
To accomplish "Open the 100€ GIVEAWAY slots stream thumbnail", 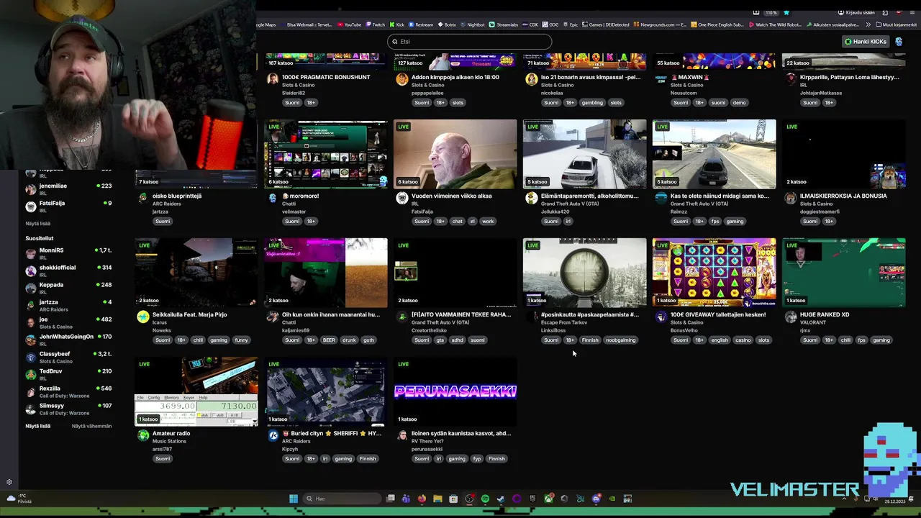I will click(x=714, y=273).
